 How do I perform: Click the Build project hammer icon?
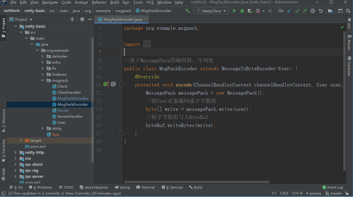pos(187,11)
